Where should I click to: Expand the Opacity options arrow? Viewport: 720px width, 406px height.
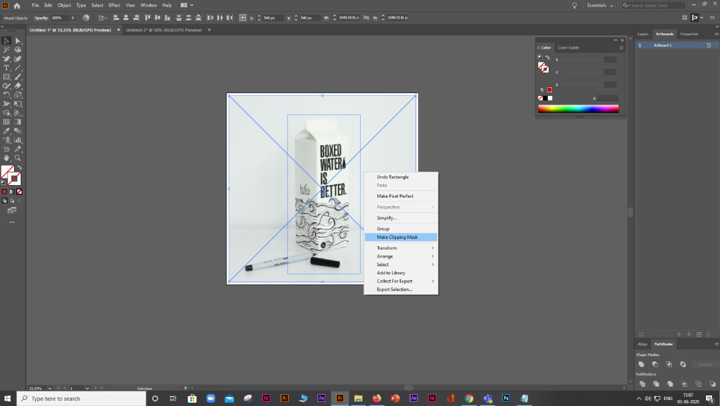[x=73, y=18]
